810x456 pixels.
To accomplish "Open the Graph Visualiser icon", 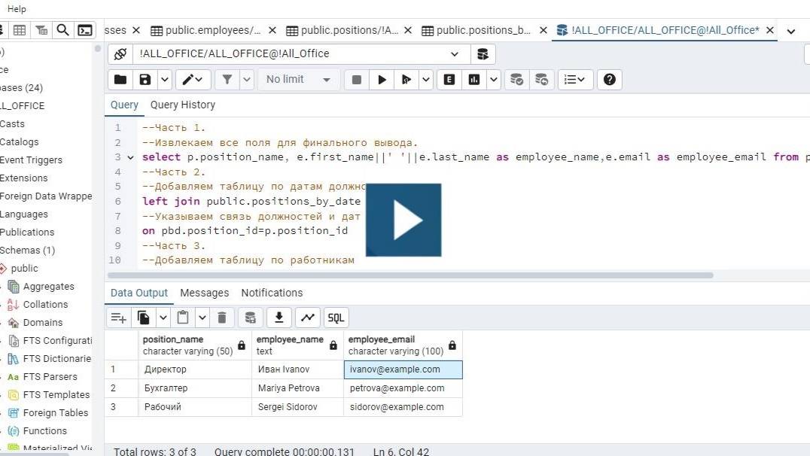I will [308, 318].
